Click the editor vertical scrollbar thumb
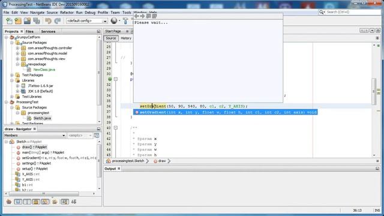The width and height of the screenshot is (384, 216). 374,91
